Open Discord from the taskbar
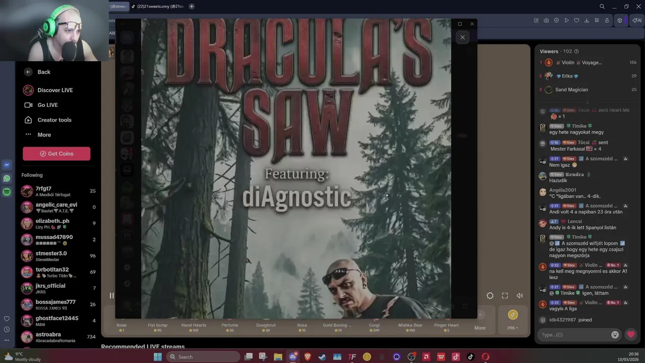This screenshot has height=363, width=645. pyautogui.click(x=293, y=357)
